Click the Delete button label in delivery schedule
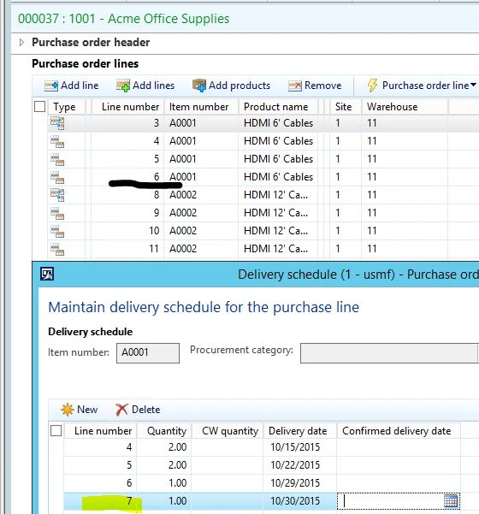This screenshot has height=514, width=479. point(146,410)
